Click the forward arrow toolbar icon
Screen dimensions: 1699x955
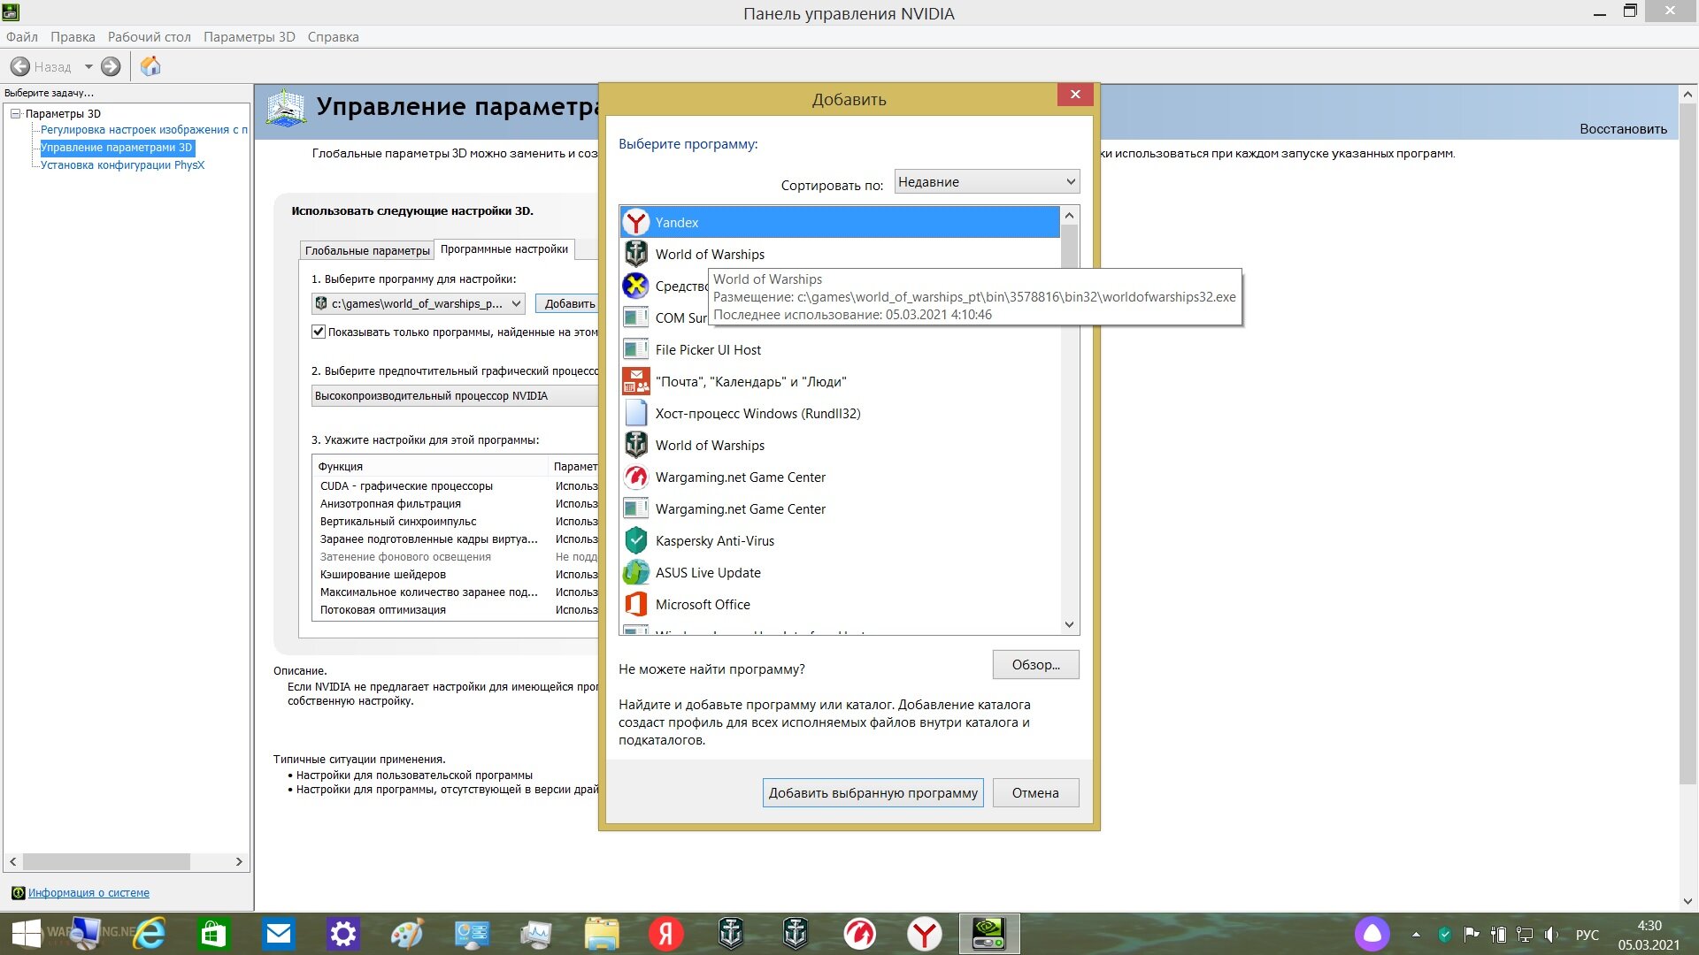tap(111, 66)
